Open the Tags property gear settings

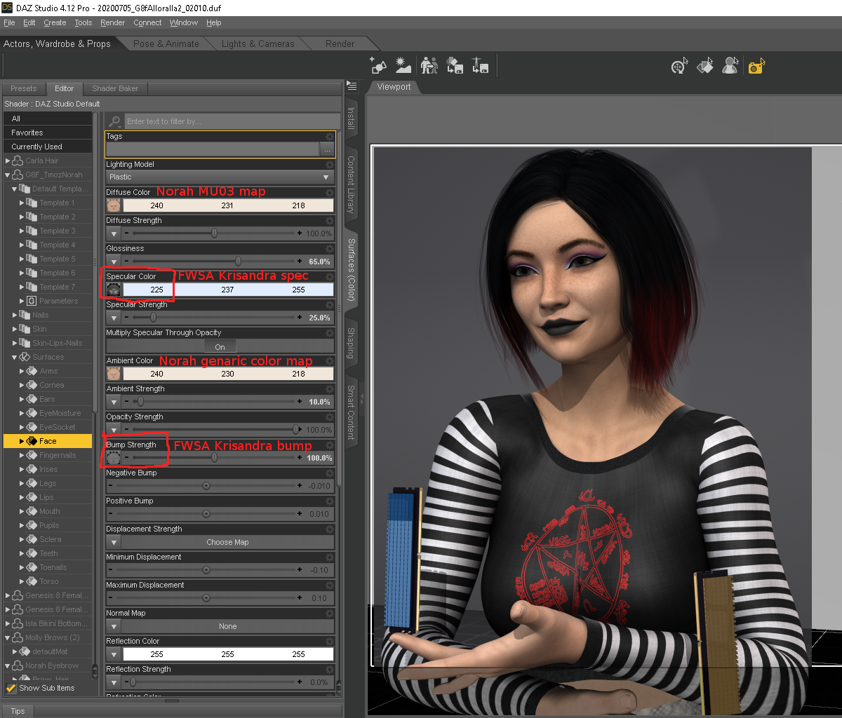click(x=330, y=137)
